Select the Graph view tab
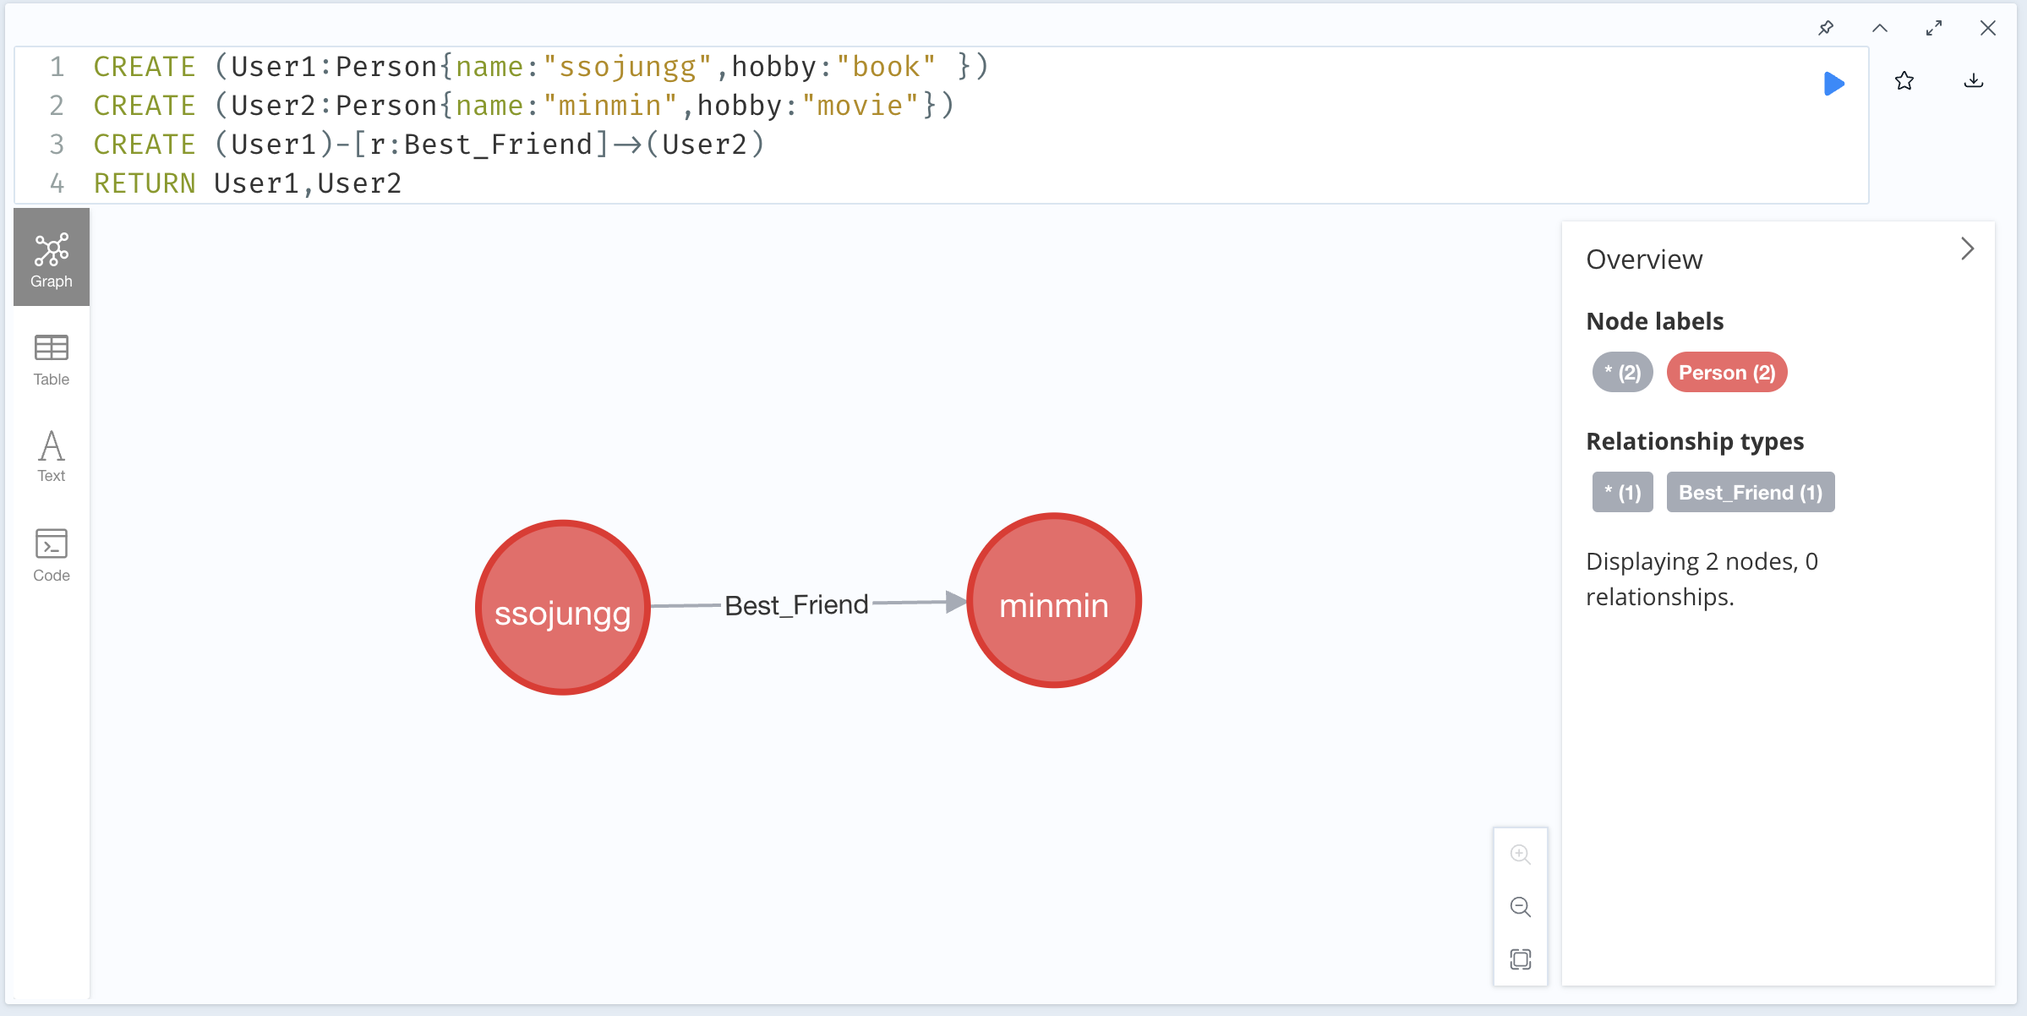The width and height of the screenshot is (2027, 1016). tap(52, 259)
